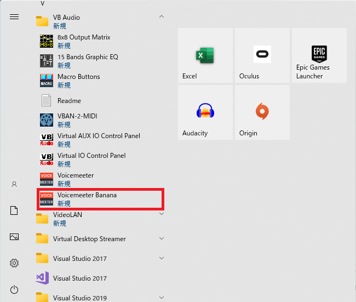
Task: Open Settings gear icon
Action: [14, 263]
